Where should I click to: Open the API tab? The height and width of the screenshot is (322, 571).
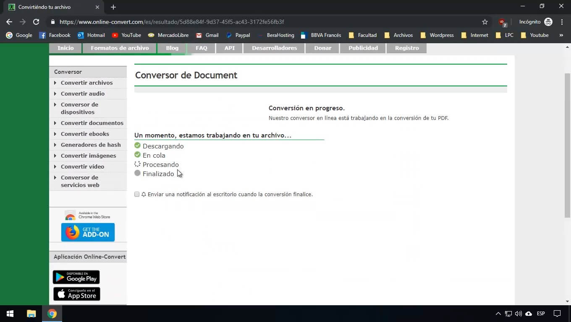tap(230, 48)
